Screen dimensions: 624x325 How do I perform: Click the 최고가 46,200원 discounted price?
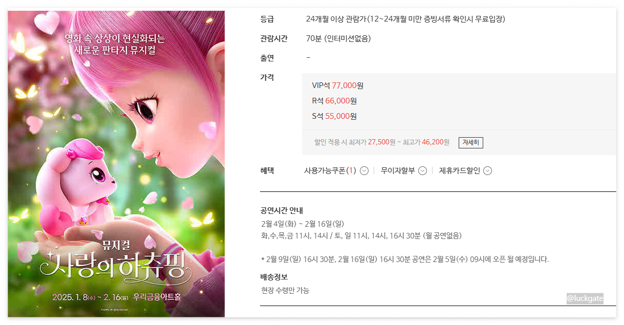426,142
